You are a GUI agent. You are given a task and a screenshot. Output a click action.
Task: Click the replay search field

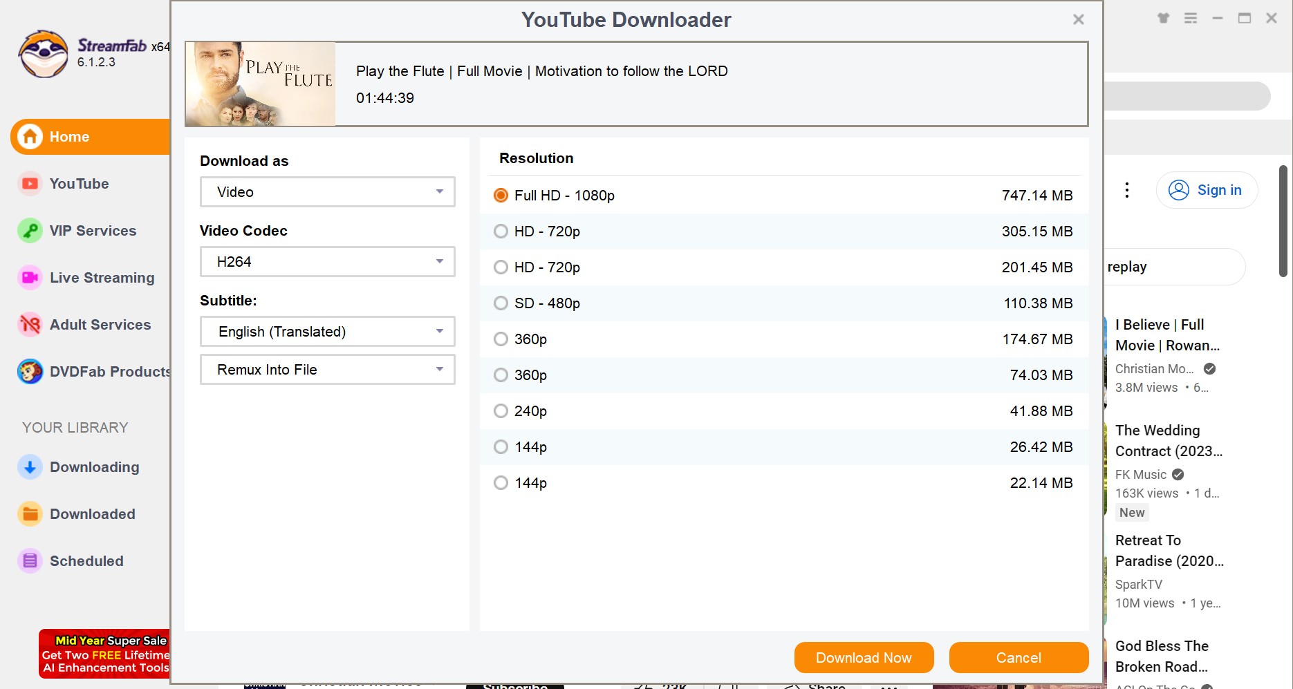coord(1175,267)
